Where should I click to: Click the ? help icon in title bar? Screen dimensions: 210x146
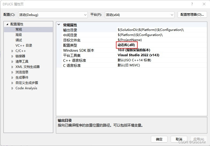click(192, 4)
